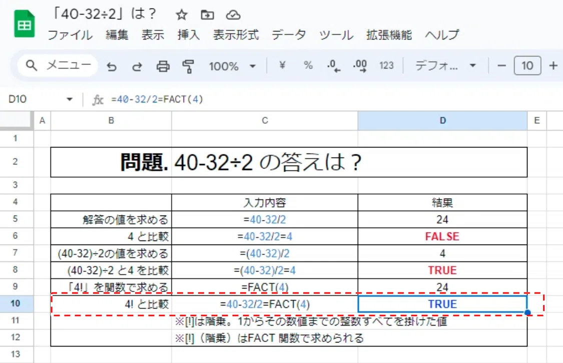Click the cell =(40-32)/2=4
This screenshot has width=563, height=363.
click(265, 270)
